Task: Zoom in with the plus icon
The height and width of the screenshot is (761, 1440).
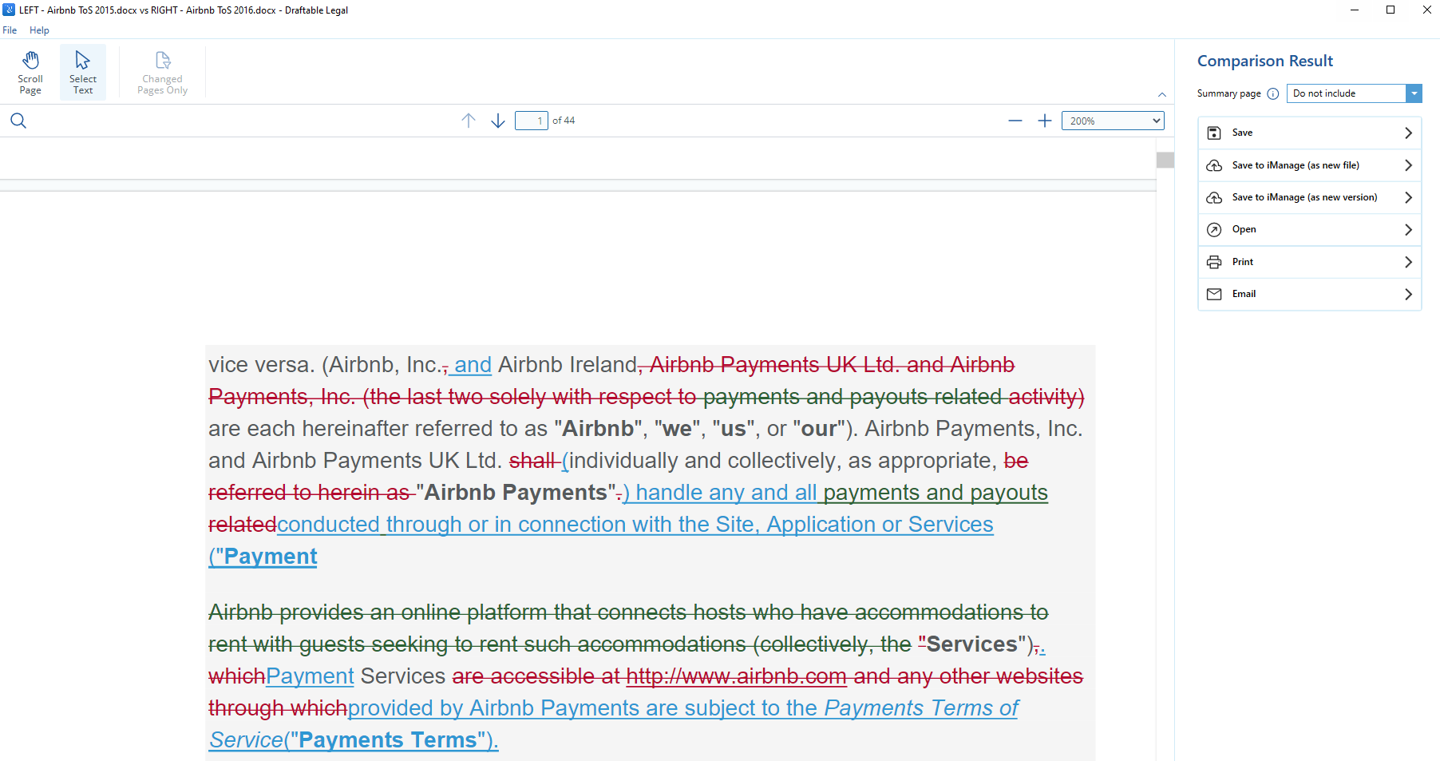Action: coord(1045,121)
